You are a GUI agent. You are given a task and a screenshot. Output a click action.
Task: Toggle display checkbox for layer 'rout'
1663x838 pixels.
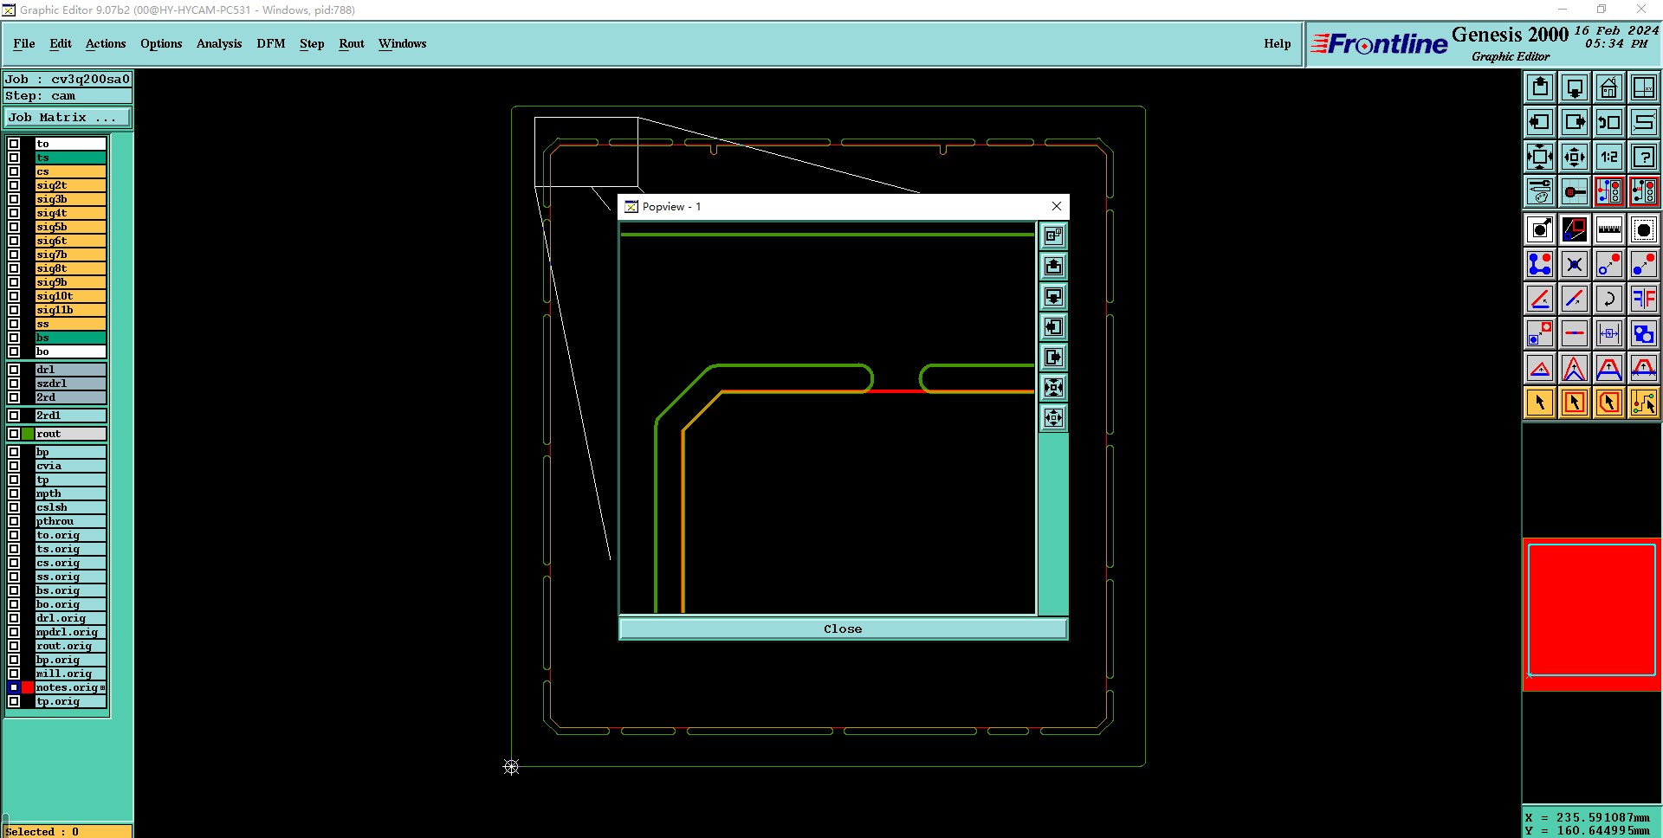pos(14,434)
